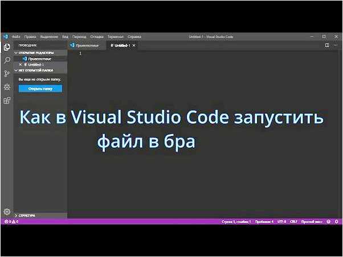
Task: Expand the Структура section
Action: click(x=40, y=215)
